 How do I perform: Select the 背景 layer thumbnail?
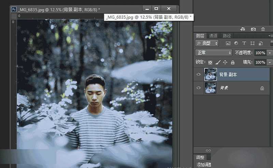tap(211, 88)
